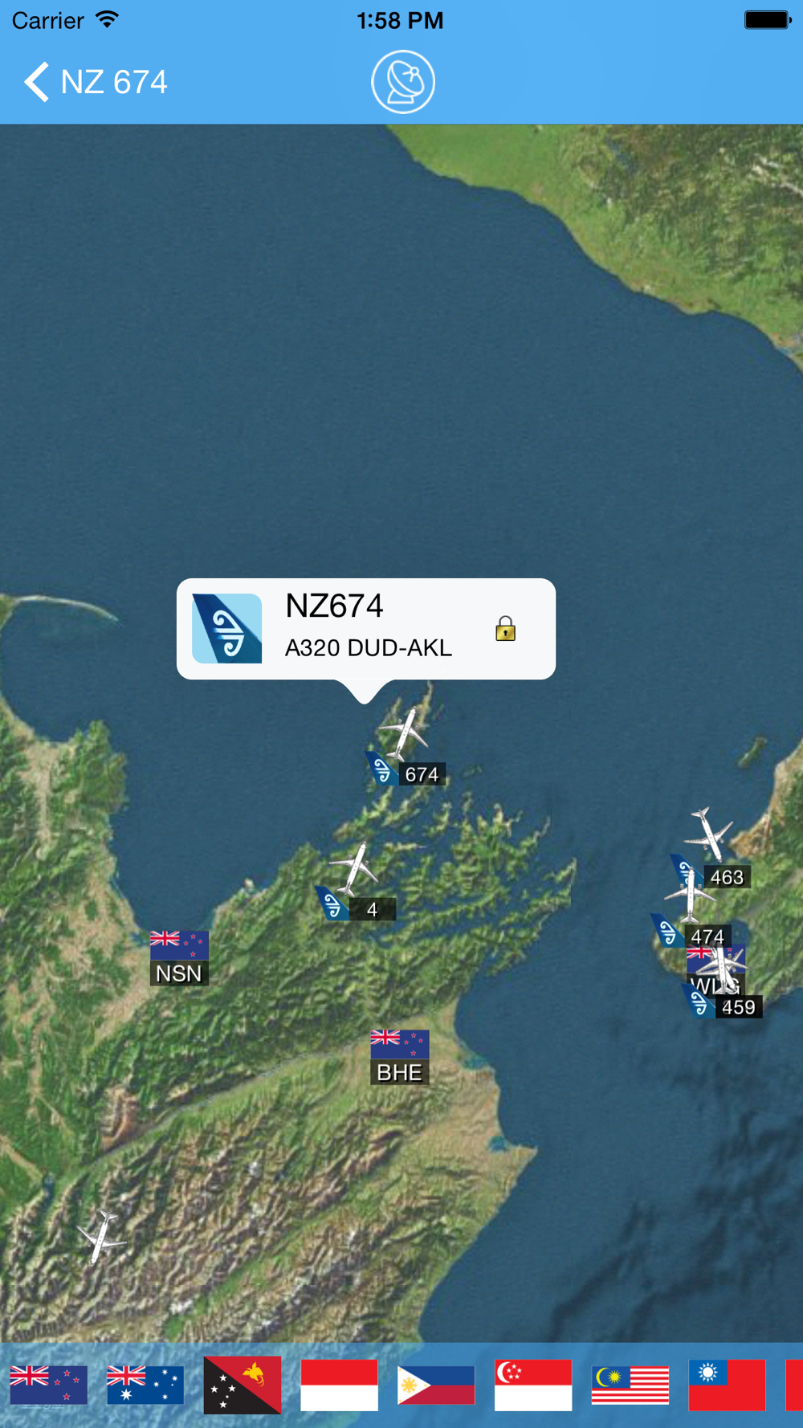The height and width of the screenshot is (1428, 803).
Task: Select the flight 463 airplane marker
Action: point(709,834)
